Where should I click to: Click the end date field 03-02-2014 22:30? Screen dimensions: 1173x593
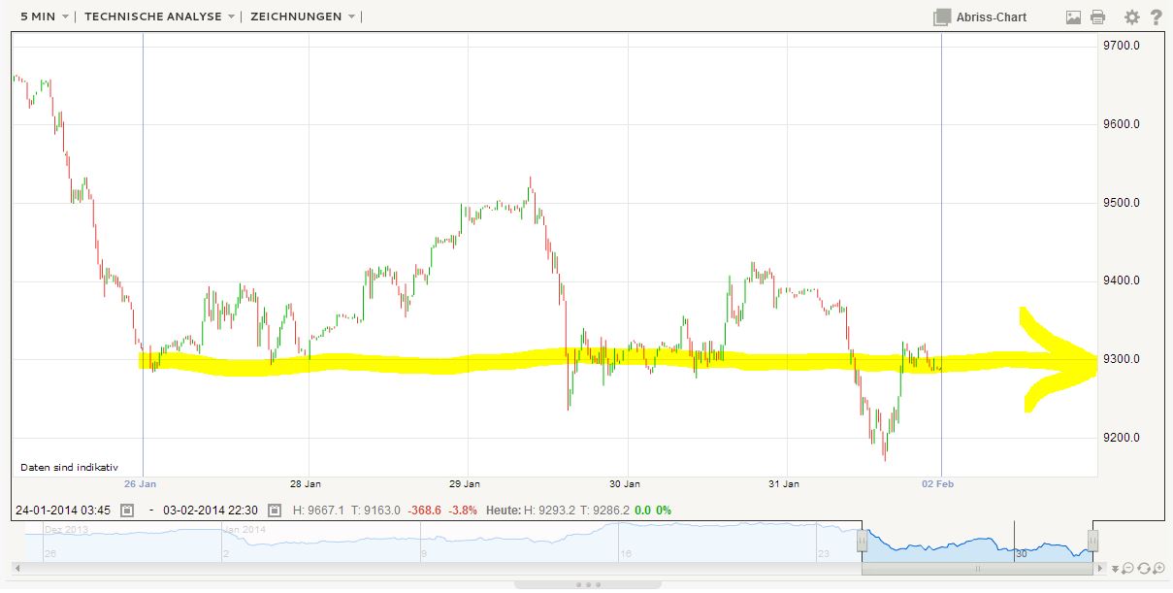212,510
